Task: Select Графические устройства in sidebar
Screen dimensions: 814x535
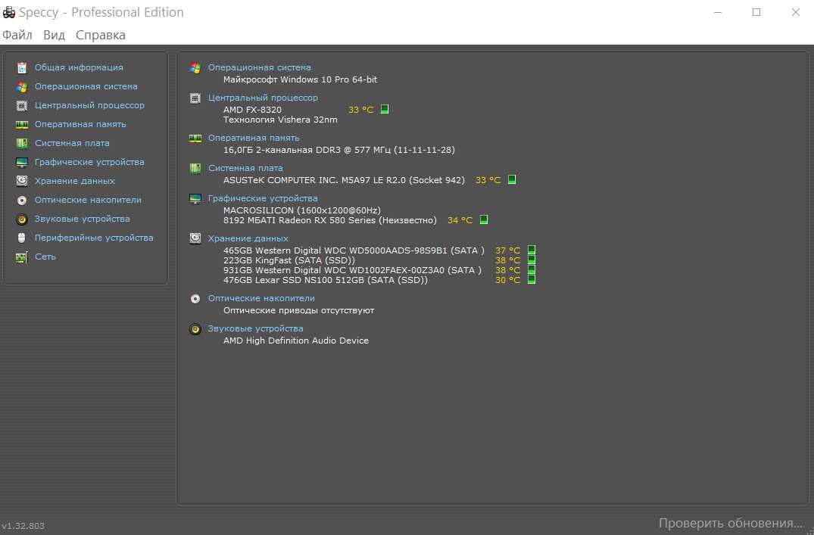Action: click(90, 163)
